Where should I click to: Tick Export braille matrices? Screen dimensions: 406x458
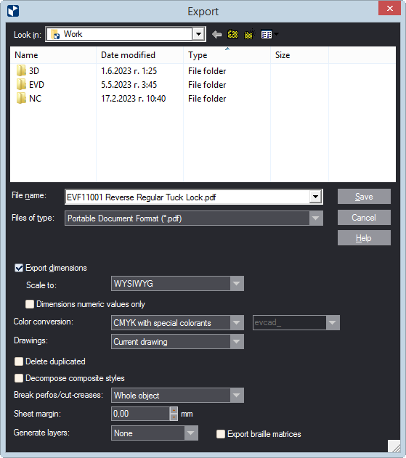(221, 434)
